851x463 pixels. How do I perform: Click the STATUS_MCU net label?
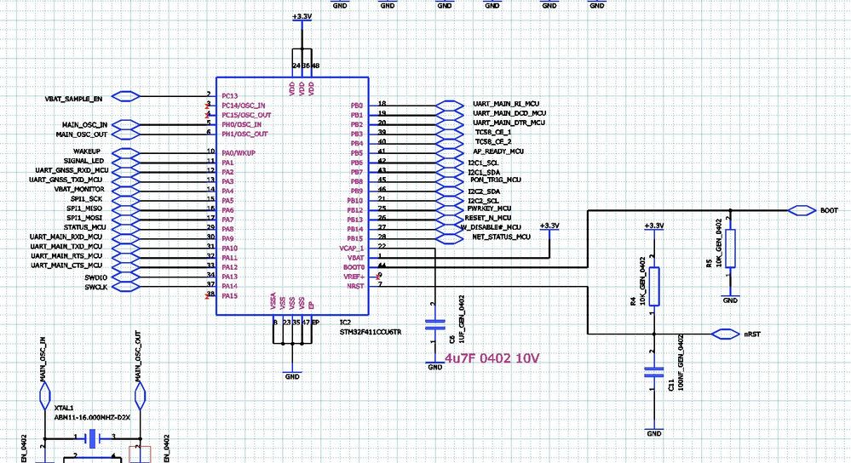click(x=84, y=228)
